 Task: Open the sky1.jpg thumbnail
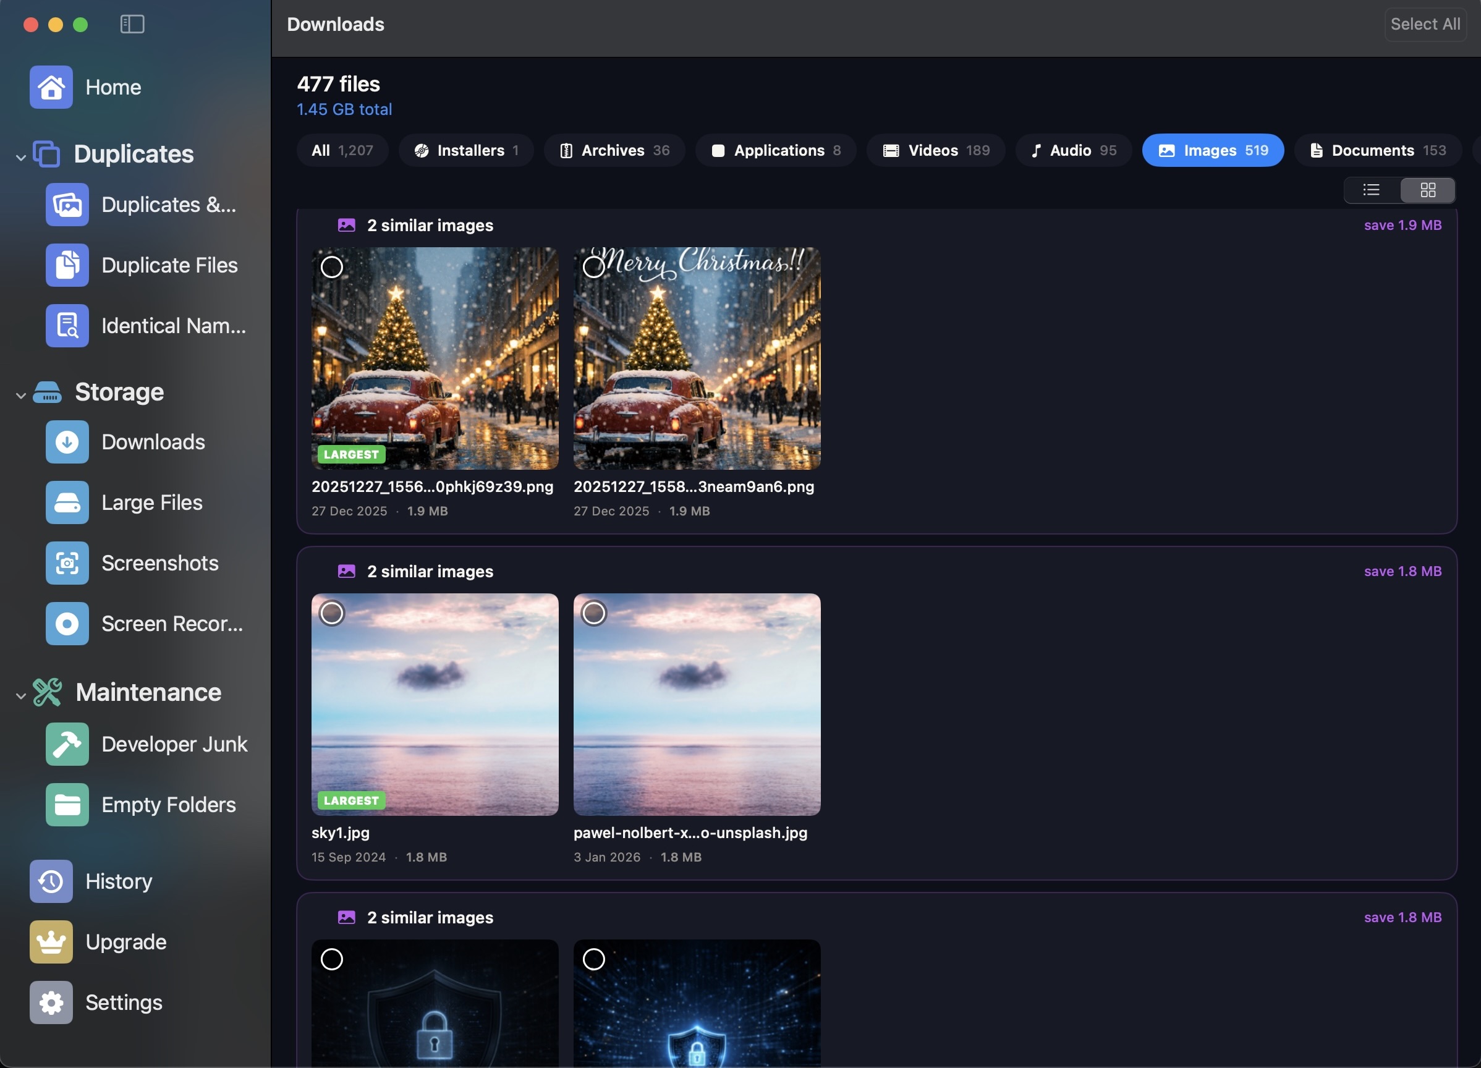pos(435,705)
